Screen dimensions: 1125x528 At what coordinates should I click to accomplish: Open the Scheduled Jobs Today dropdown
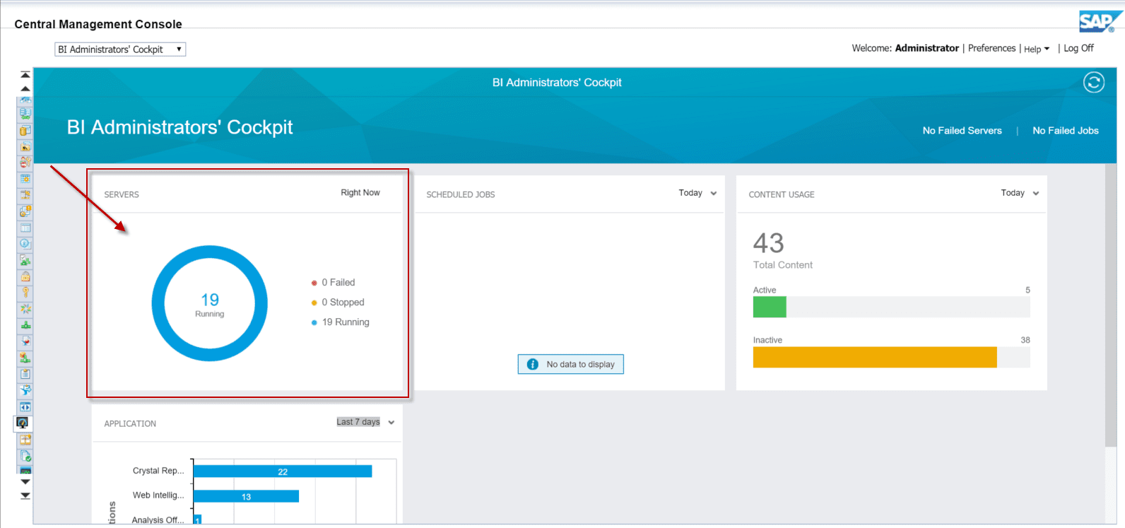pyautogui.click(x=697, y=193)
